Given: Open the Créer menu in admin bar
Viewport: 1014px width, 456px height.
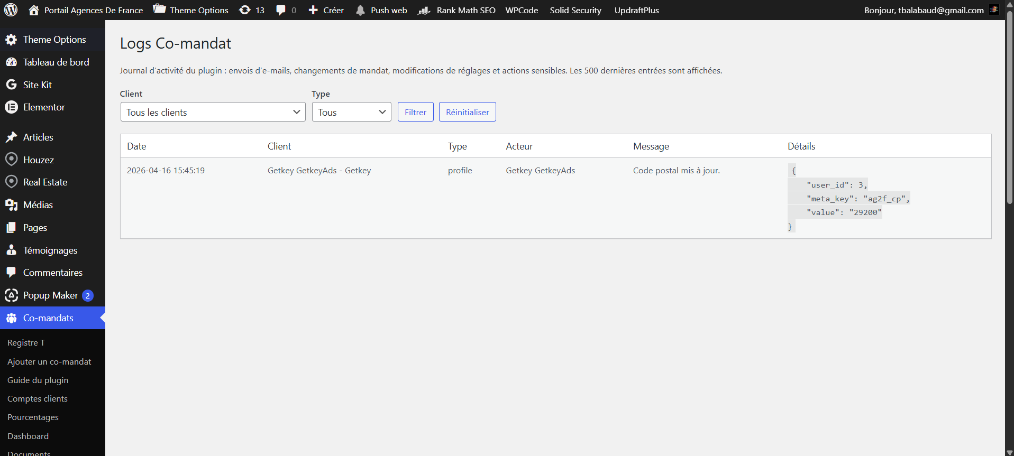Looking at the screenshot, I should point(333,10).
